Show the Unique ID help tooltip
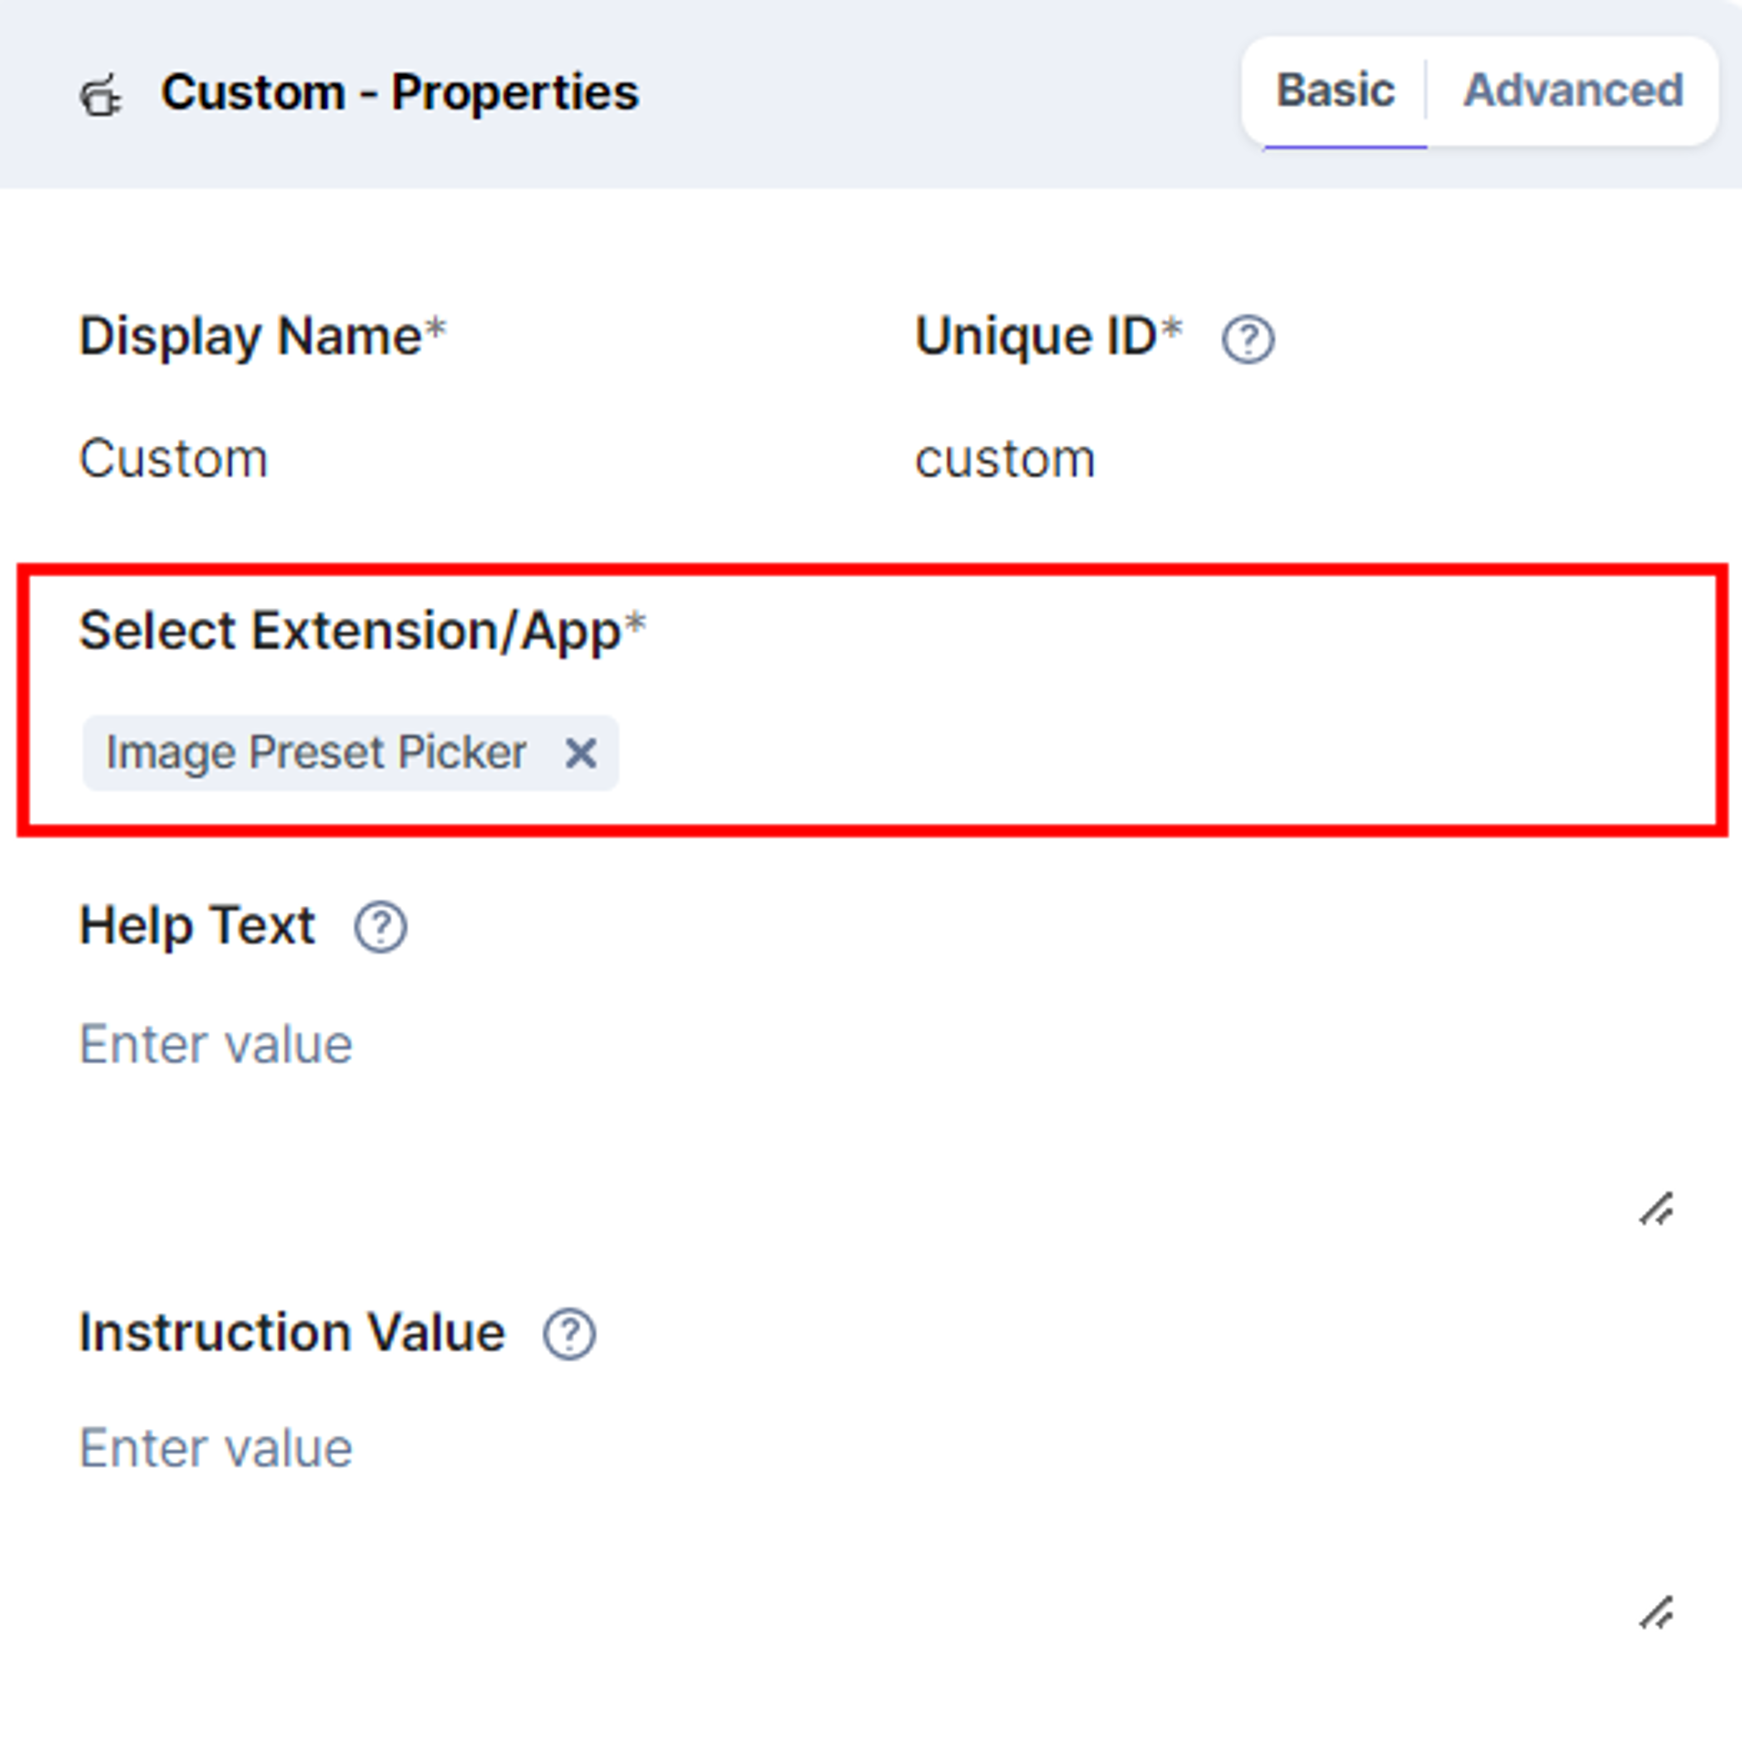 pos(1248,340)
